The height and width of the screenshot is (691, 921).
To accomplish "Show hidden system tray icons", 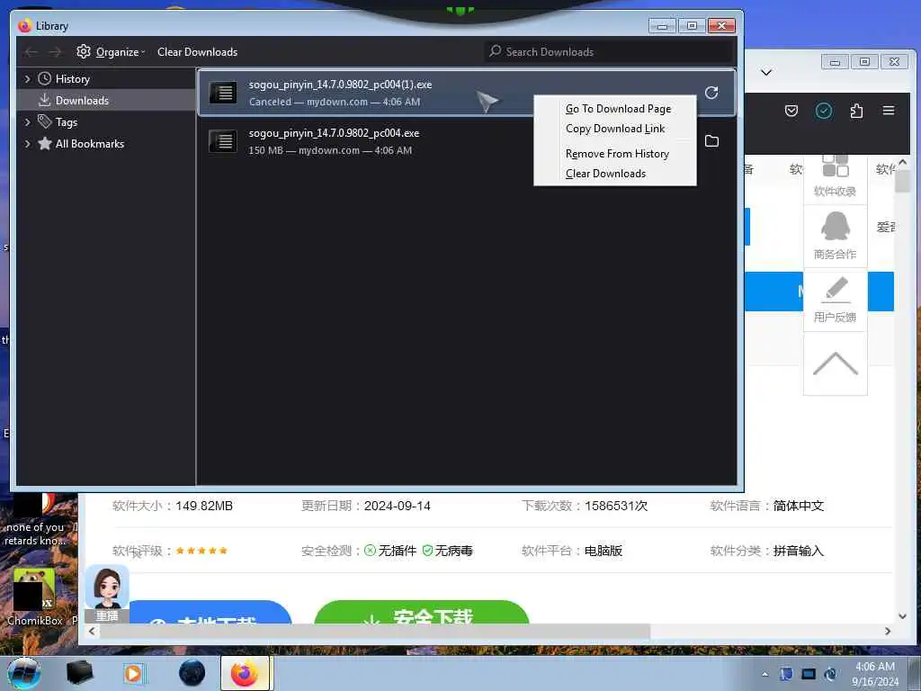I will 765,675.
